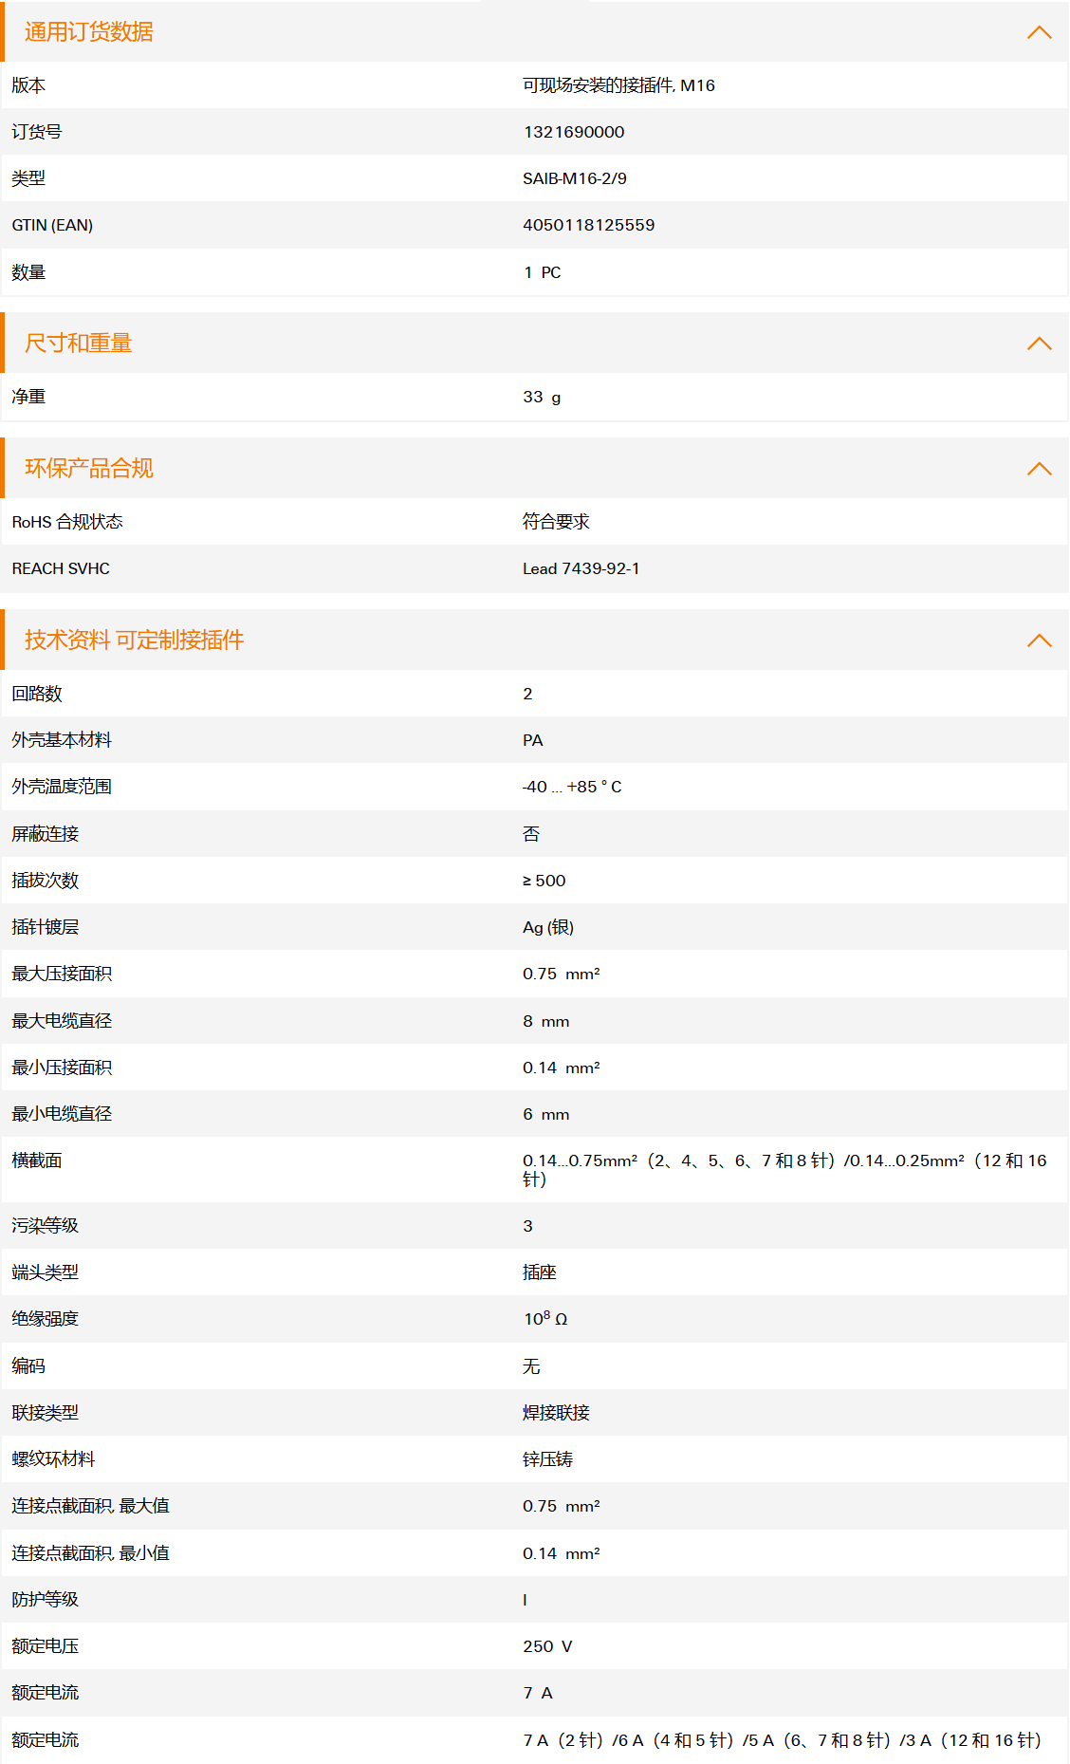The height and width of the screenshot is (1764, 1070).
Task: Click the 屏蔽连接 value 否
Action: click(531, 834)
